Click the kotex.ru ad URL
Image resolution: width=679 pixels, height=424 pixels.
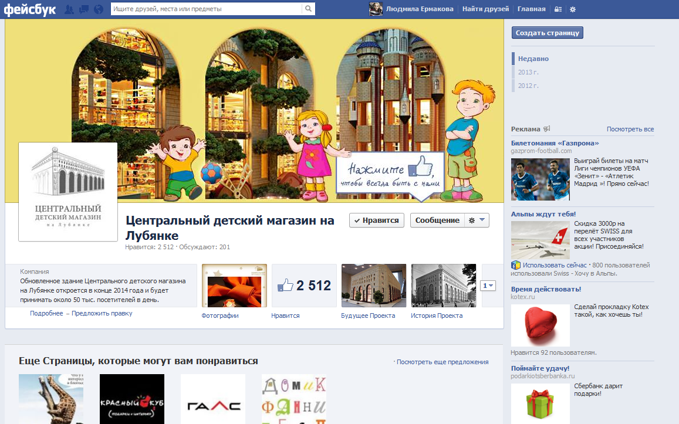point(523,297)
